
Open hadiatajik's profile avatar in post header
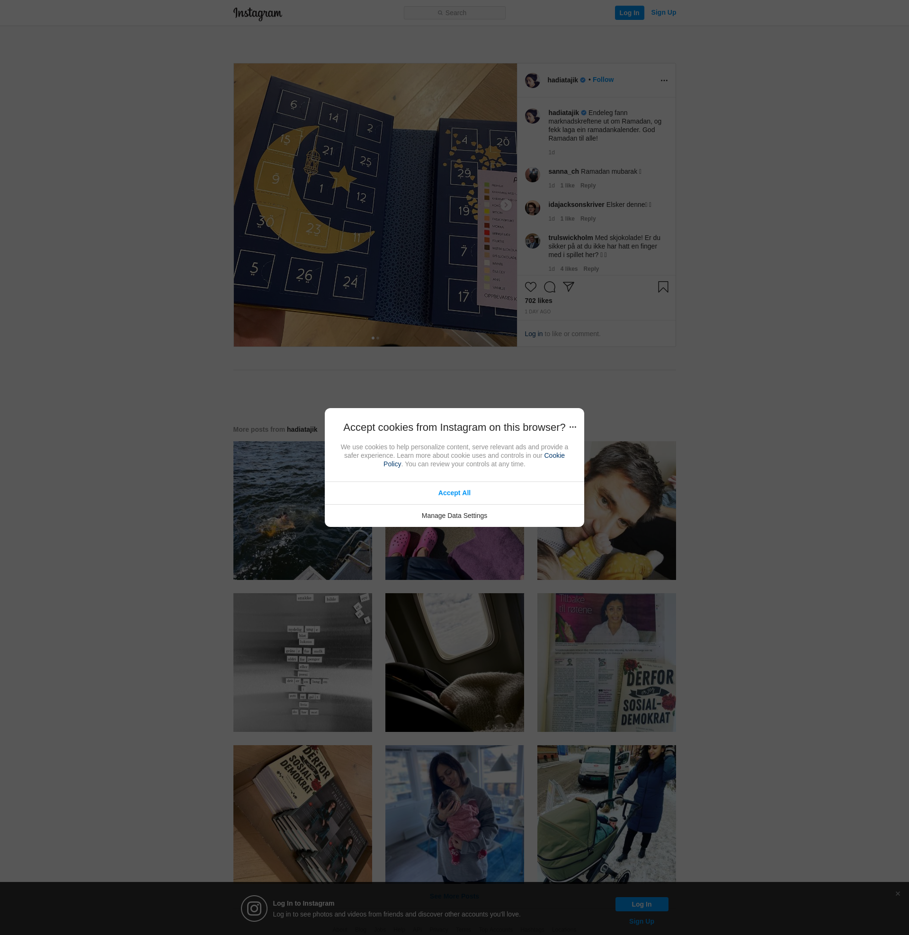pos(532,80)
